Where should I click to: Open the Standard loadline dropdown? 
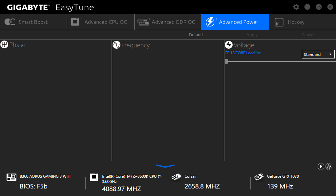318,54
